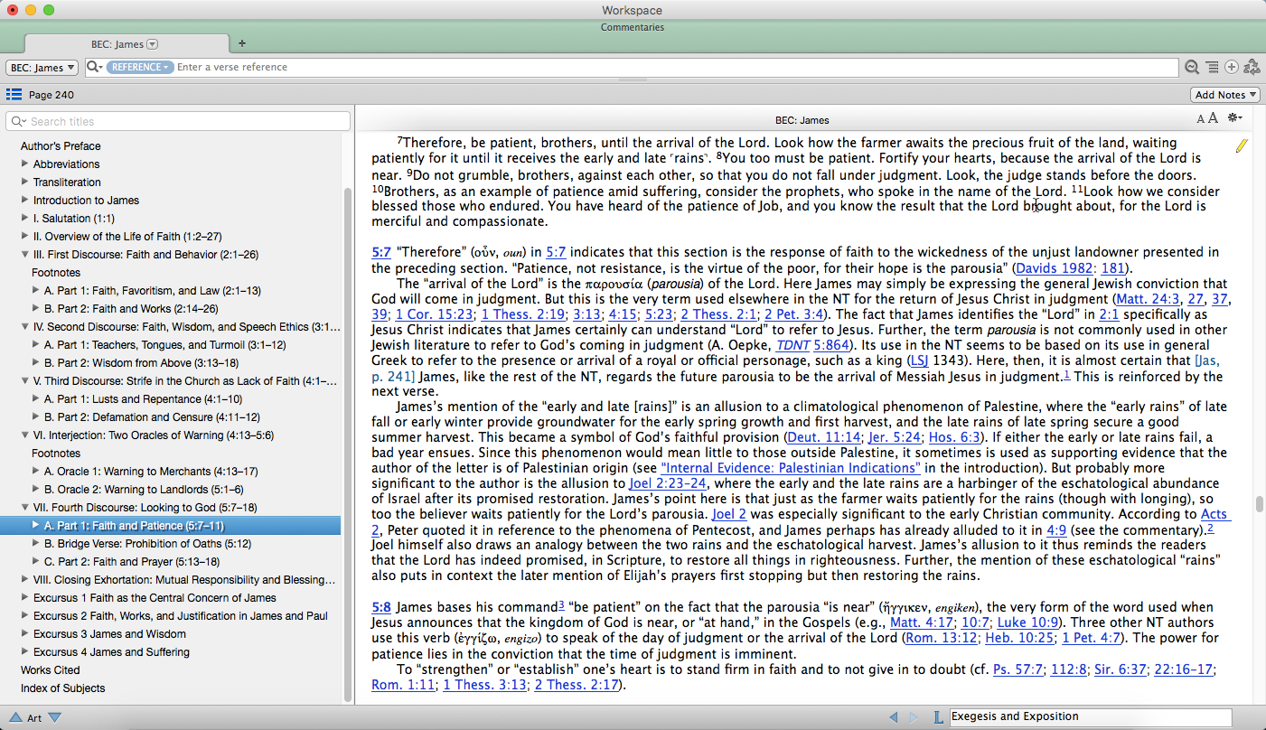Viewport: 1266px width, 730px height.
Task: Open the tab menu arrow on BEC: James tab
Action: coord(152,43)
